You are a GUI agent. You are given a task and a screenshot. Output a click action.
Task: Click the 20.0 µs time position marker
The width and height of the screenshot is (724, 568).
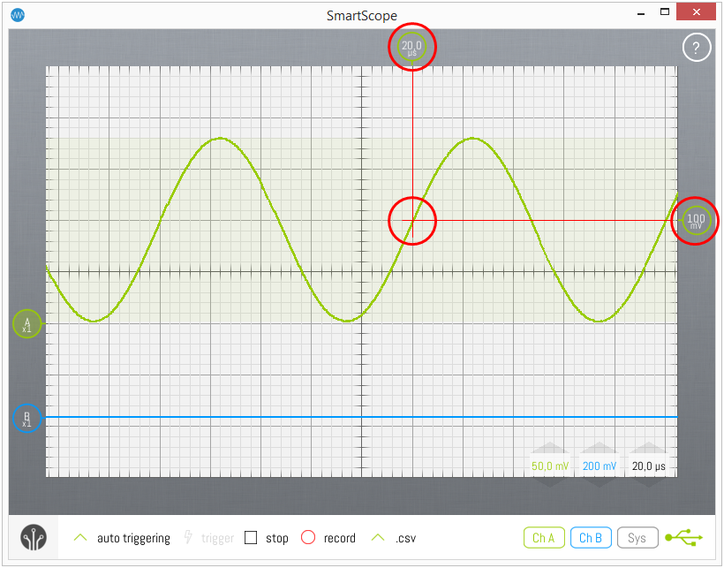pyautogui.click(x=412, y=47)
